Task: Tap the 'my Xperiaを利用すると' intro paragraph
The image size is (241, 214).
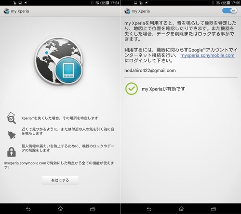Action: click(180, 31)
